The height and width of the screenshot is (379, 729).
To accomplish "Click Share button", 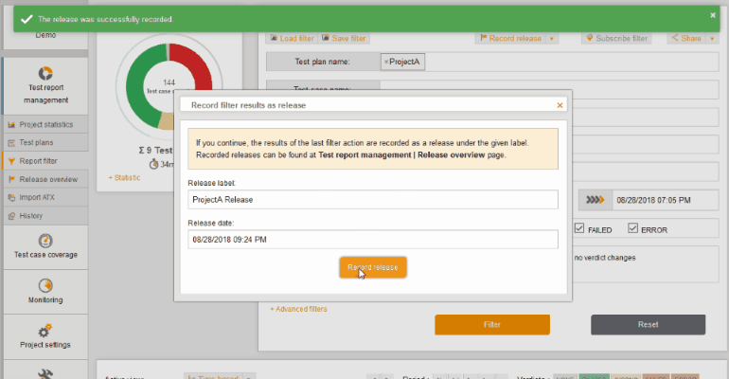I will (686, 38).
